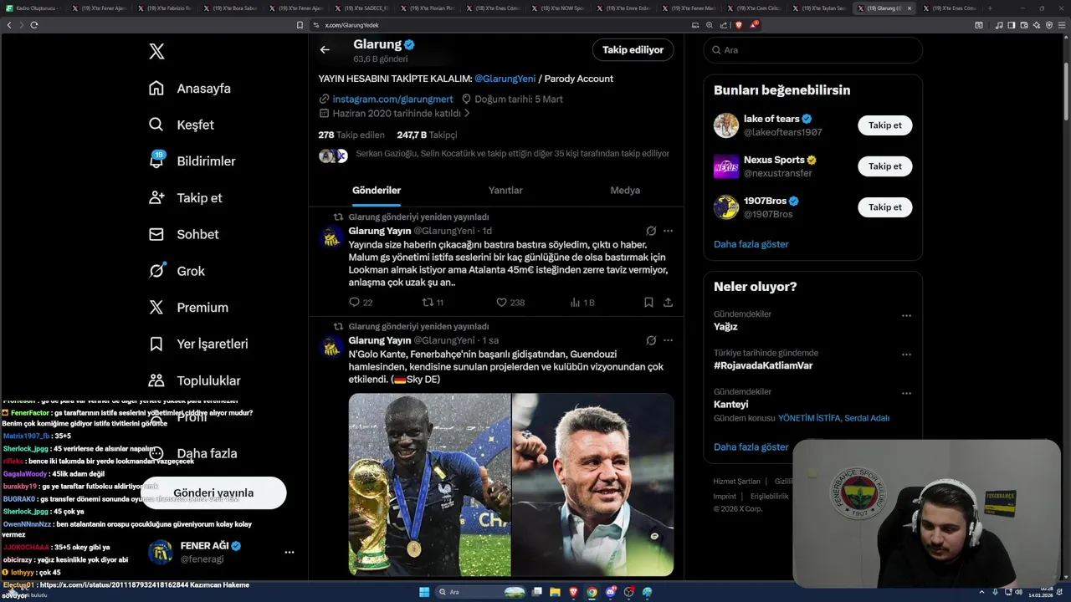Open new browser tab with plus
1071x602 pixels.
tap(990, 8)
